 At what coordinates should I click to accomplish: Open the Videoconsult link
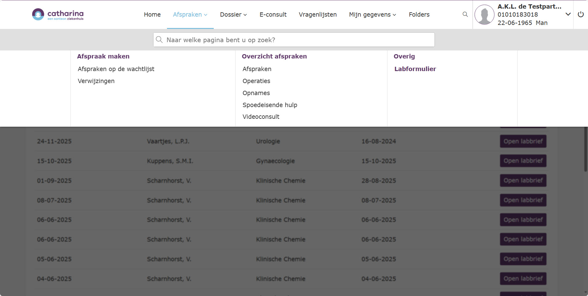click(261, 117)
